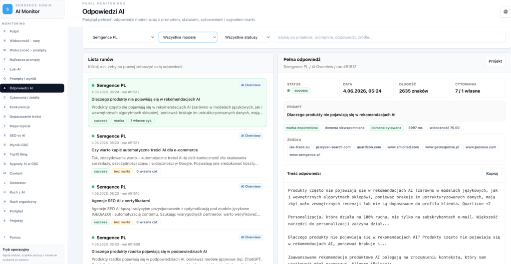Screen dimensions: 511x264
Task: Click AI Overview badge on run #51512
Action: point(251,85)
